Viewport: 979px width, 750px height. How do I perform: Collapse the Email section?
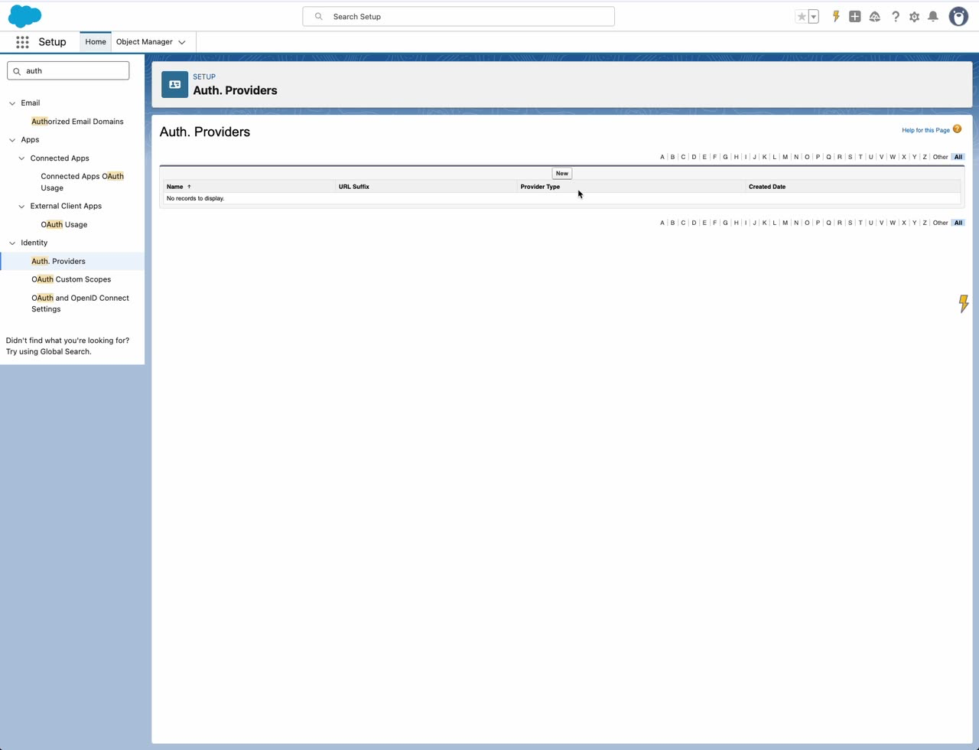(x=12, y=103)
